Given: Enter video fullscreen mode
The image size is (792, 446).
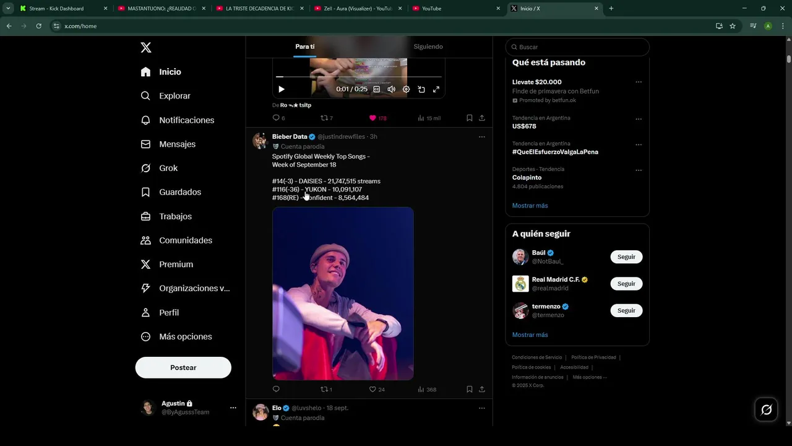Looking at the screenshot, I should 436,89.
